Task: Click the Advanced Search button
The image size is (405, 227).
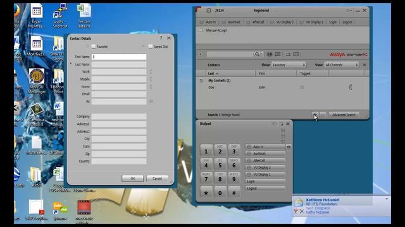Action: click(344, 115)
